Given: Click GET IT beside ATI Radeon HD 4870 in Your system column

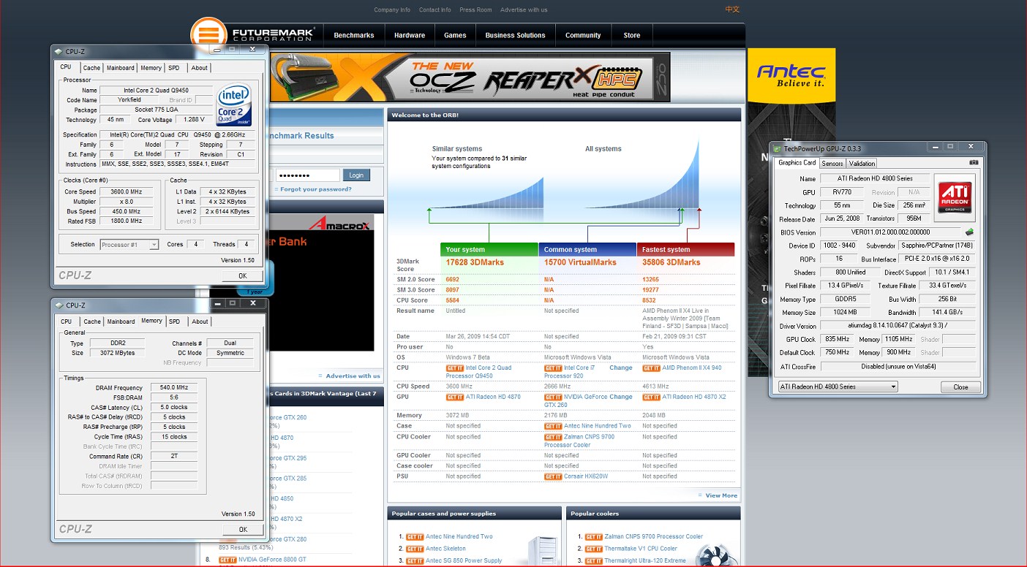Looking at the screenshot, I should [x=455, y=397].
